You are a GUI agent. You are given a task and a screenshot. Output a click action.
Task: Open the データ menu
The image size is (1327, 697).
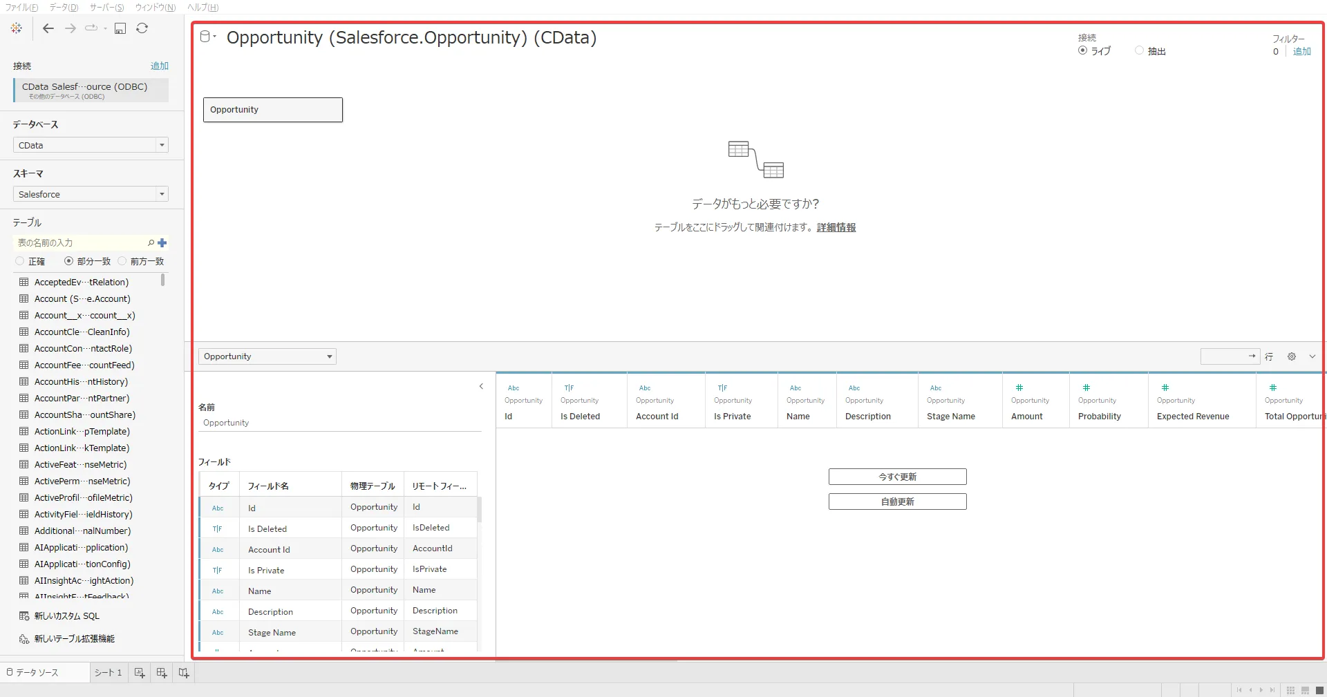(62, 8)
